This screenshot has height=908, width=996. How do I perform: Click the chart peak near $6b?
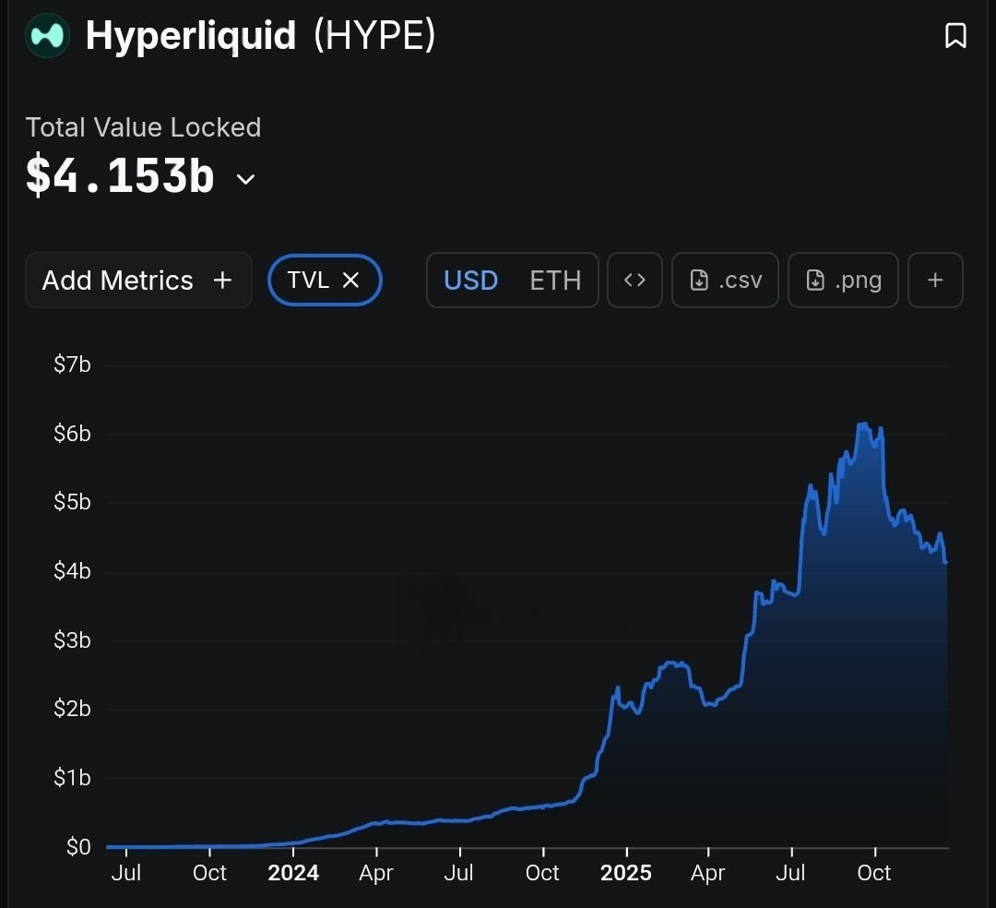862,424
